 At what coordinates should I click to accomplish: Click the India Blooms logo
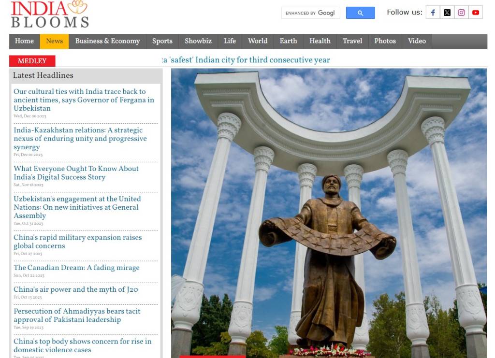[x=50, y=14]
